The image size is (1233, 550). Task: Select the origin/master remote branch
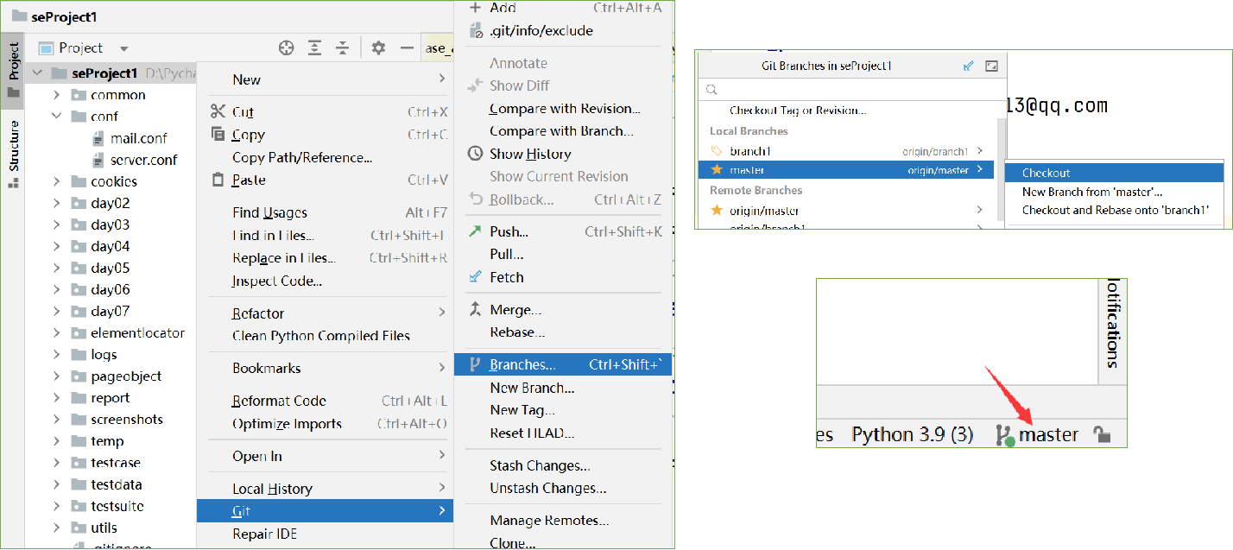846,211
